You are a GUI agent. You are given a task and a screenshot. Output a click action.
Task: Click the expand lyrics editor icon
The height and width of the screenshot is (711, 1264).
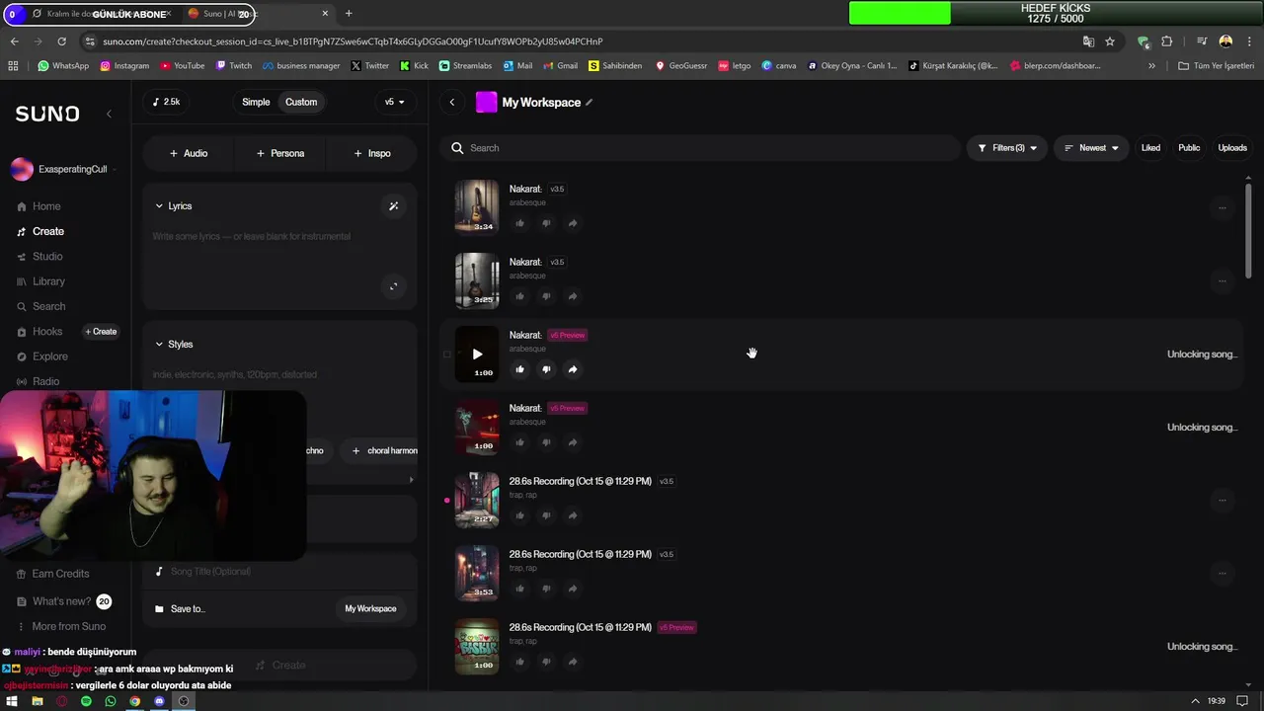tap(393, 286)
